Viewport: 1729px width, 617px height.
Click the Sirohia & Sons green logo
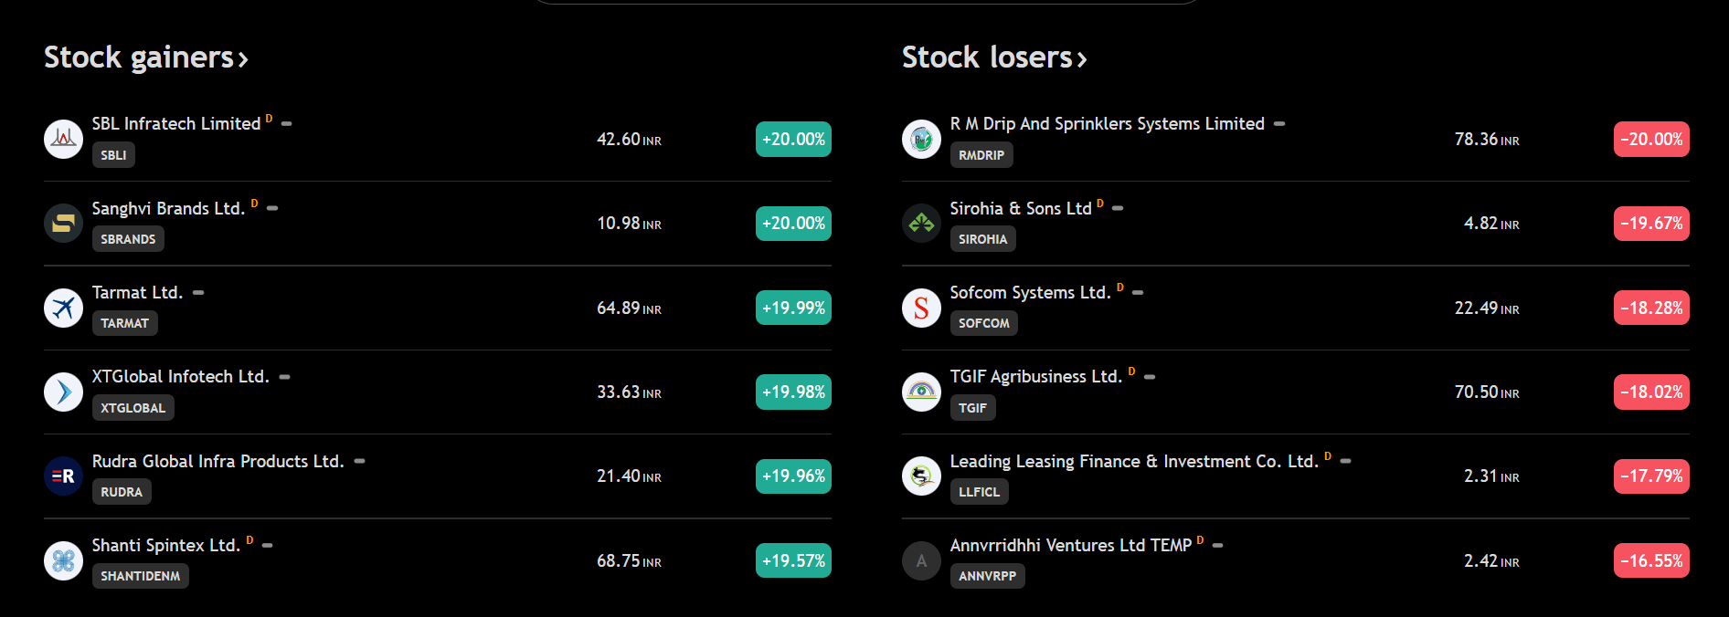coord(921,223)
